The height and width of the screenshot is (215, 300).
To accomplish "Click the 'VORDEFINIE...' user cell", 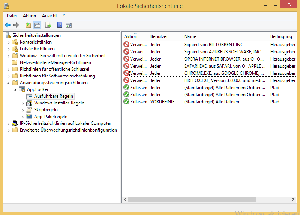I will tap(164, 102).
